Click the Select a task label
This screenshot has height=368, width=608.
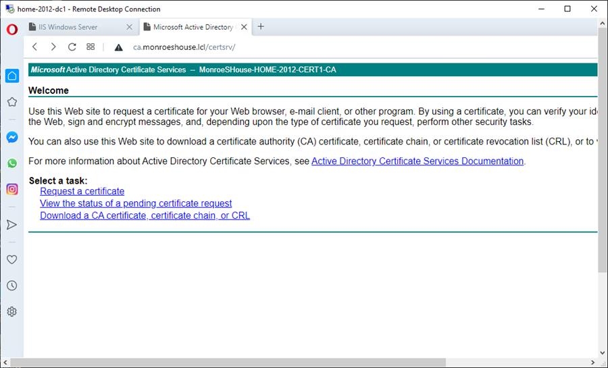click(58, 181)
